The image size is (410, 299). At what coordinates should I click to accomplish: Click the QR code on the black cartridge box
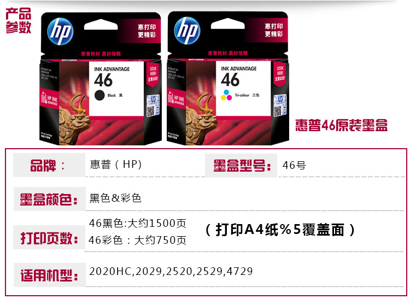(151, 112)
